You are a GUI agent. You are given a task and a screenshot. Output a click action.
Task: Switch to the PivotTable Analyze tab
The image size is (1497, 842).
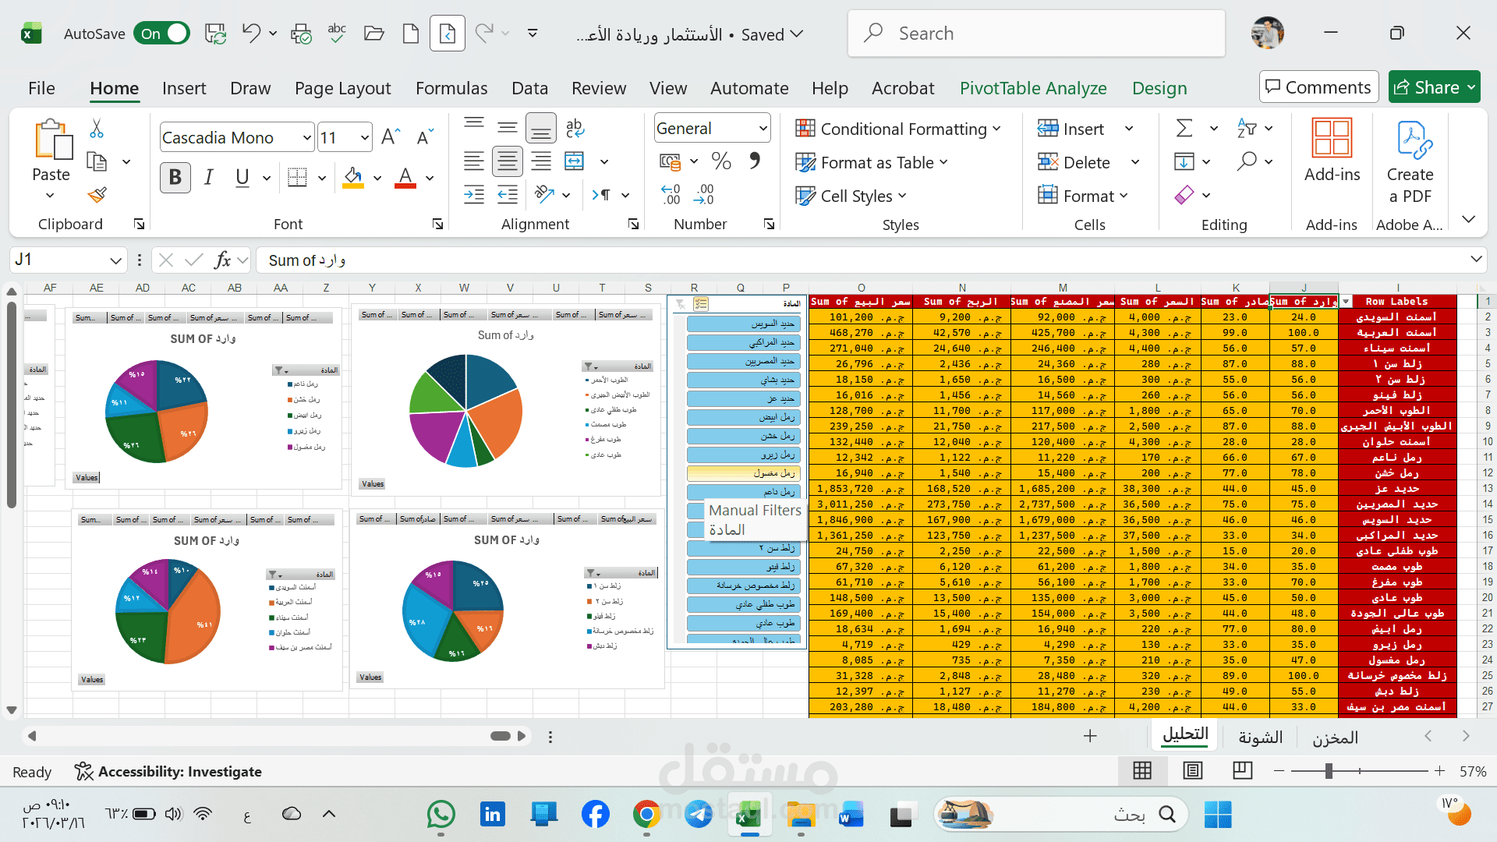[1033, 88]
